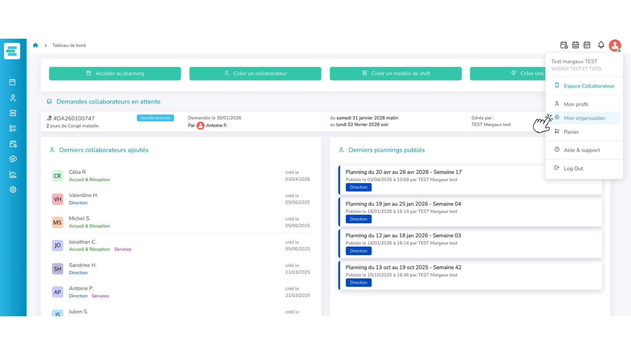Click Services tag under Jonathan C.
Viewport: 631px width, 355px height.
click(x=123, y=249)
